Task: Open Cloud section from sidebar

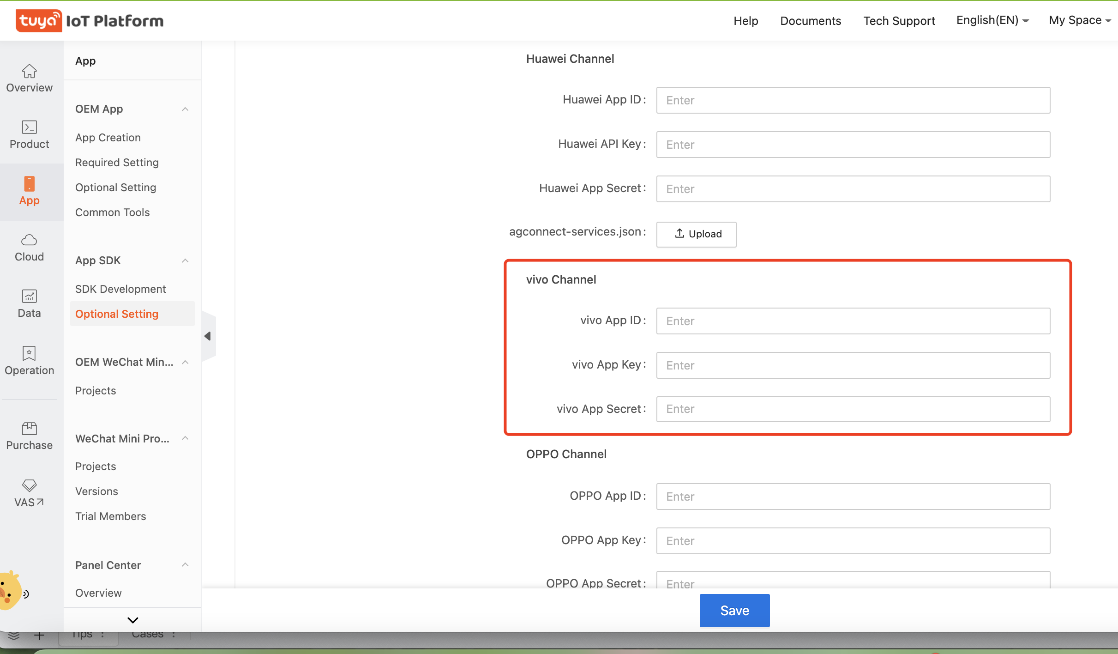Action: tap(29, 248)
